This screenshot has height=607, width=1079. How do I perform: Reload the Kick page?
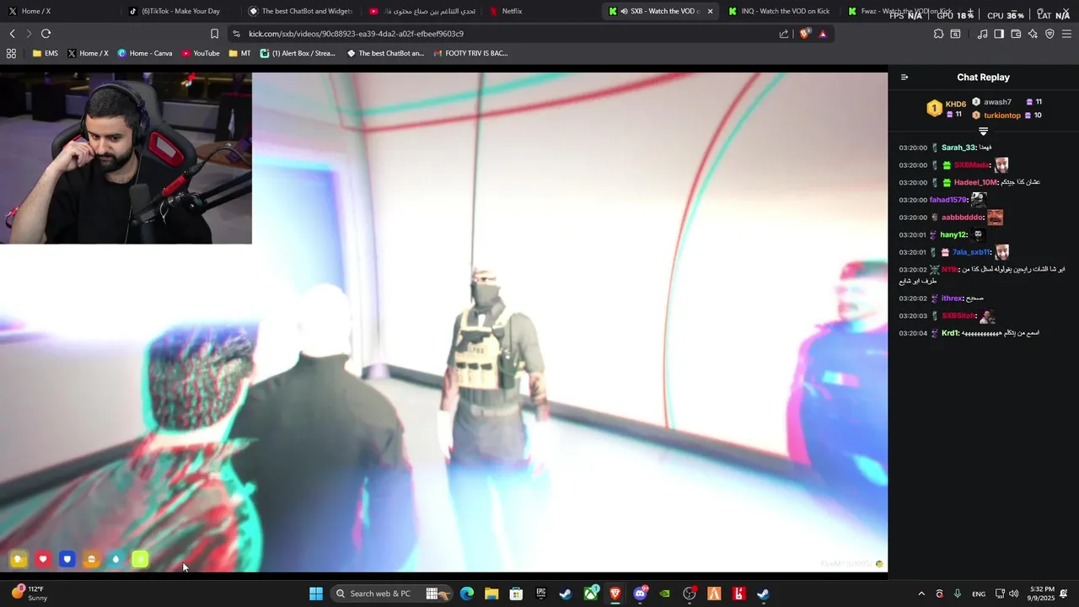coord(46,34)
